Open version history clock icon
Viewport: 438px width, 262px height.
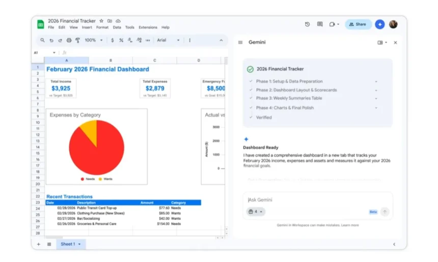(307, 24)
